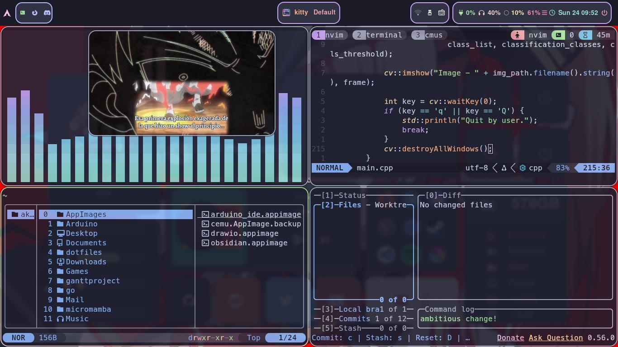Screen dimensions: 618x347
Task: Launch terminal from the top bar icon
Action: pos(23,13)
